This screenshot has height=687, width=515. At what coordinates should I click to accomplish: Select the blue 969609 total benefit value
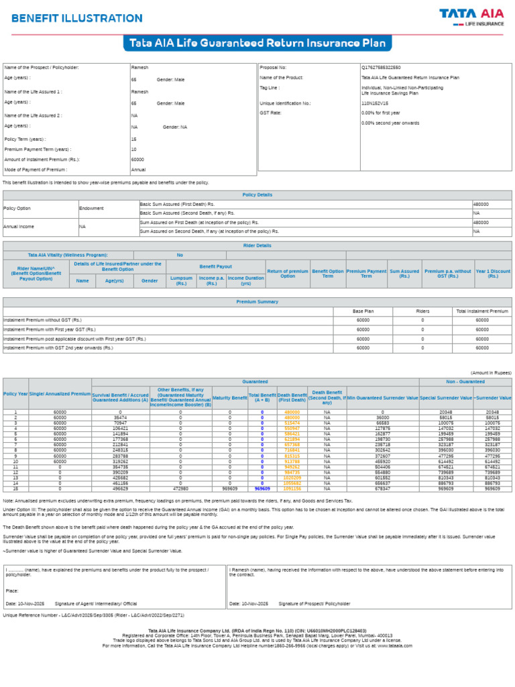coord(262,488)
